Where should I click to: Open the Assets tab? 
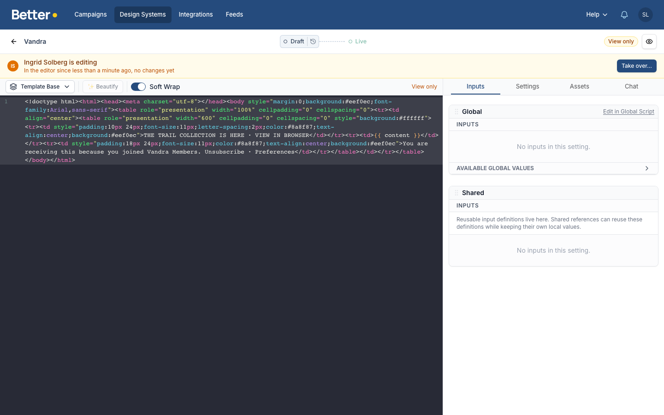(x=580, y=87)
